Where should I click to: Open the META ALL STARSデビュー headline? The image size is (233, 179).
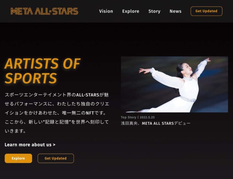(x=155, y=123)
